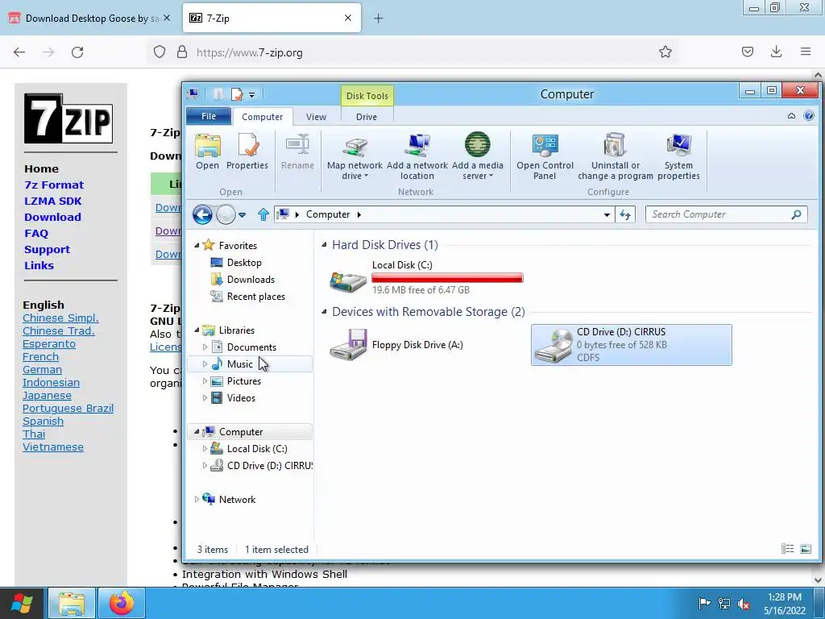The width and height of the screenshot is (825, 619).
Task: Collapse the Favorites tree group
Action: [x=197, y=245]
